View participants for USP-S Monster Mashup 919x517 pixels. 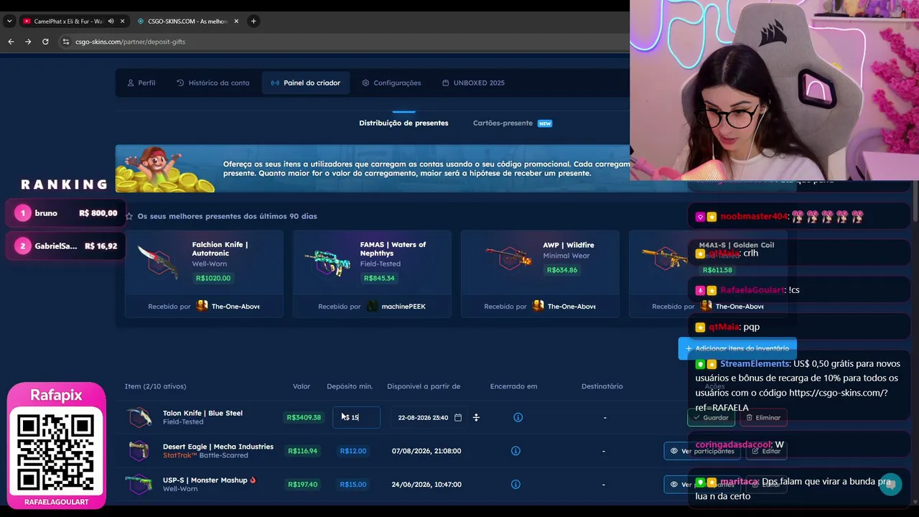[x=702, y=485]
